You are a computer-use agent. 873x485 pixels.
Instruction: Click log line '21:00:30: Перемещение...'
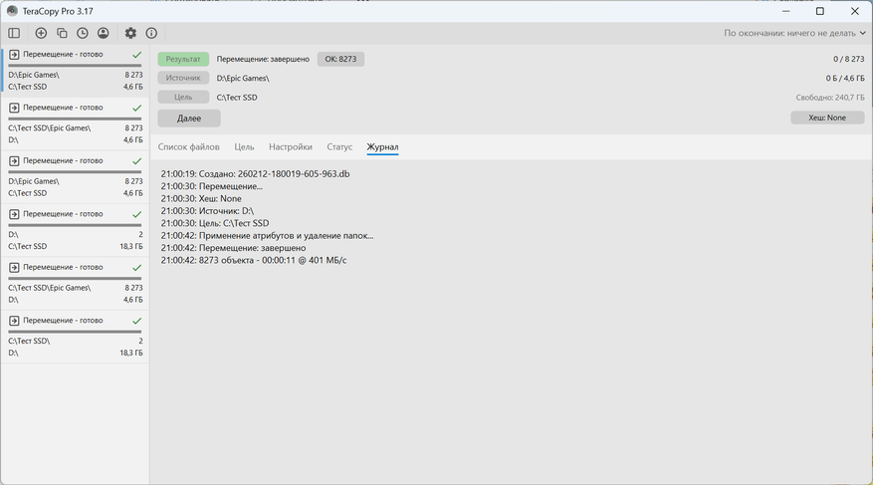[x=212, y=186]
